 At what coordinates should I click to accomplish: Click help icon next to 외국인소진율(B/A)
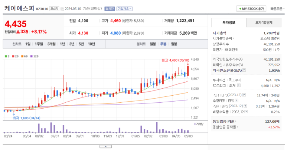click(x=244, y=70)
